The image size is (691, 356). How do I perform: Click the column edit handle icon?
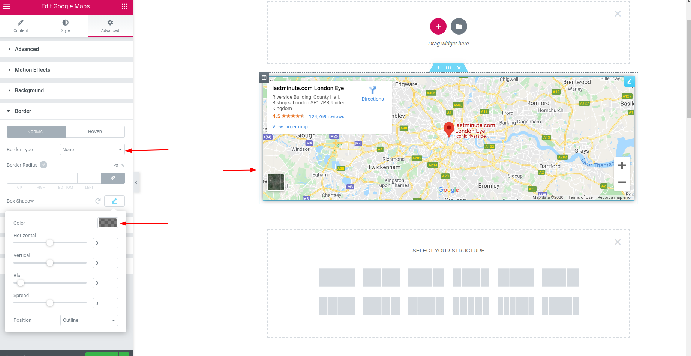tap(264, 78)
